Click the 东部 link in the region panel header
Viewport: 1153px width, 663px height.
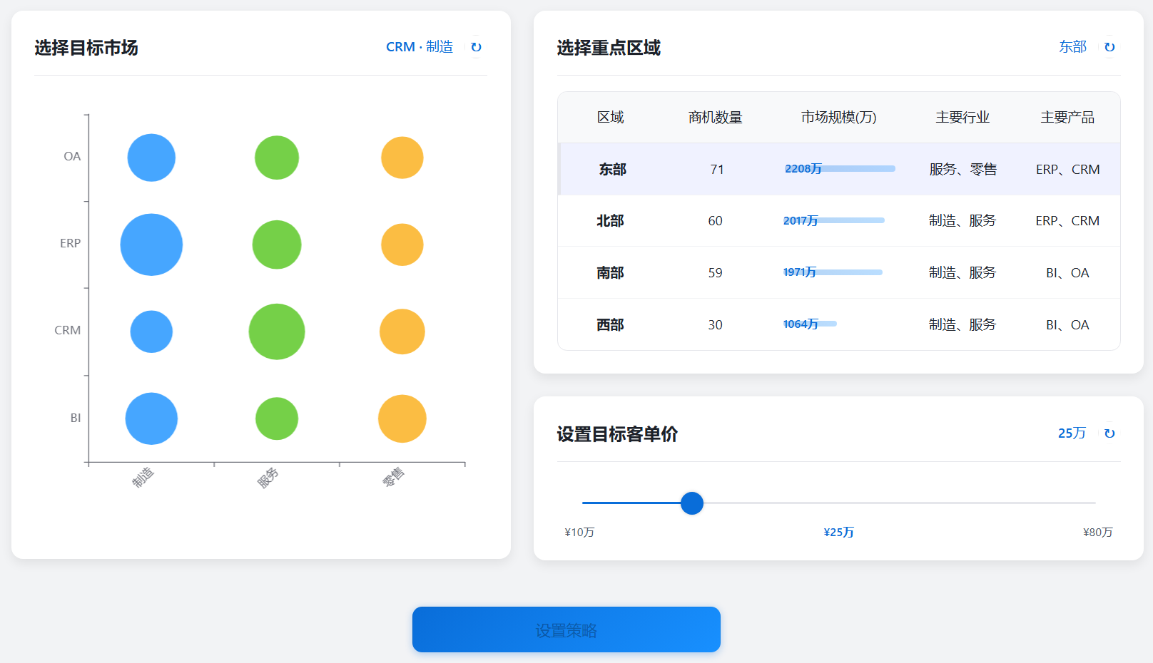pyautogui.click(x=1072, y=46)
